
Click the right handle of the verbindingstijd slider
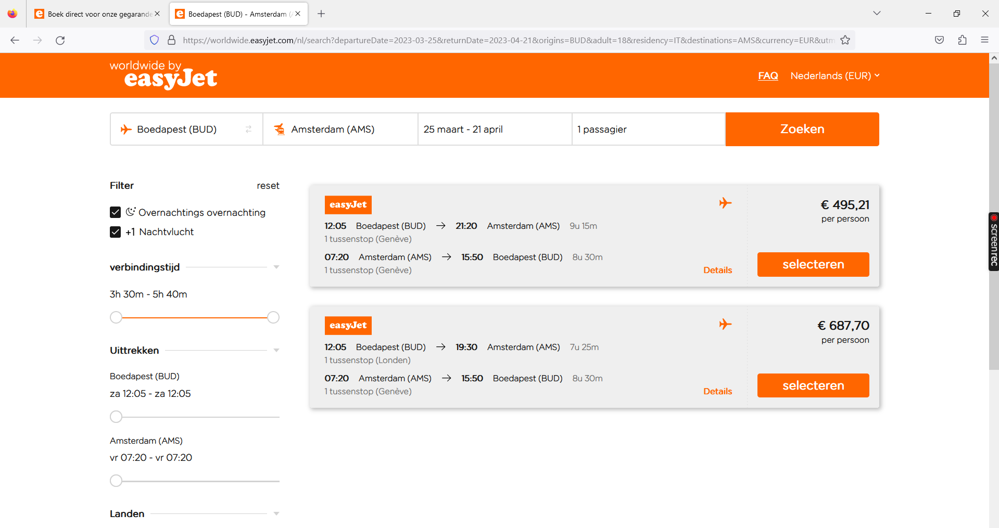point(273,317)
